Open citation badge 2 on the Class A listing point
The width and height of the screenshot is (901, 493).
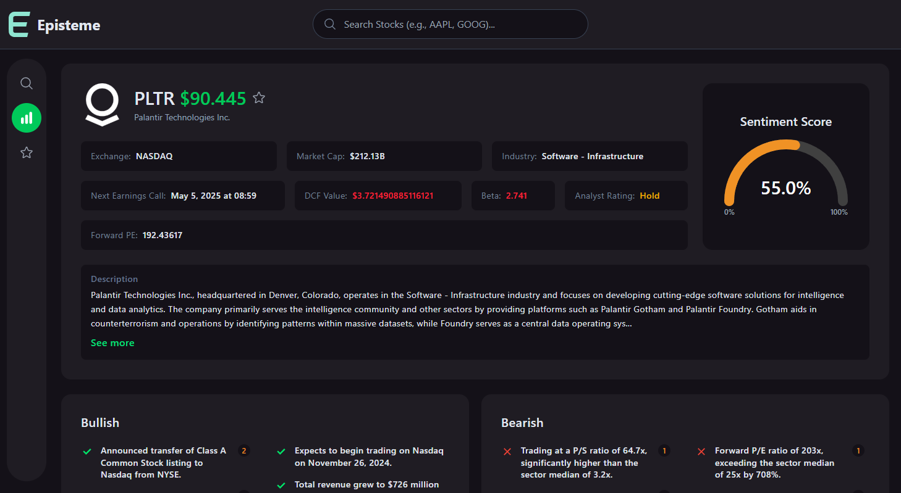click(x=244, y=450)
